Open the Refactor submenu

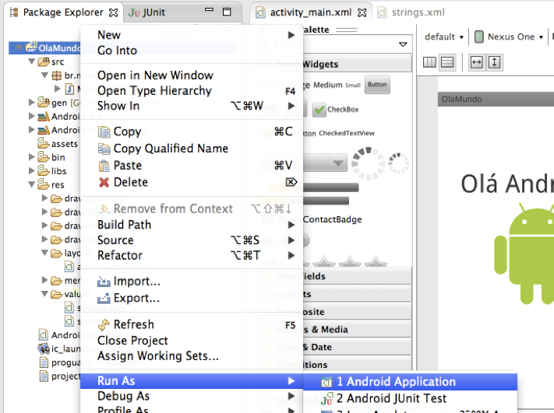click(x=192, y=255)
